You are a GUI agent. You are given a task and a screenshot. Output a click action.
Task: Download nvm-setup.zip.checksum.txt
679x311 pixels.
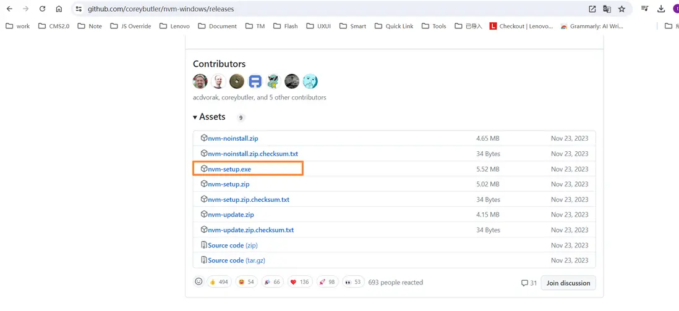[249, 199]
